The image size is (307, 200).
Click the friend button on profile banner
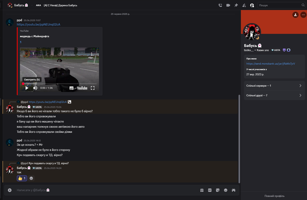[295, 15]
